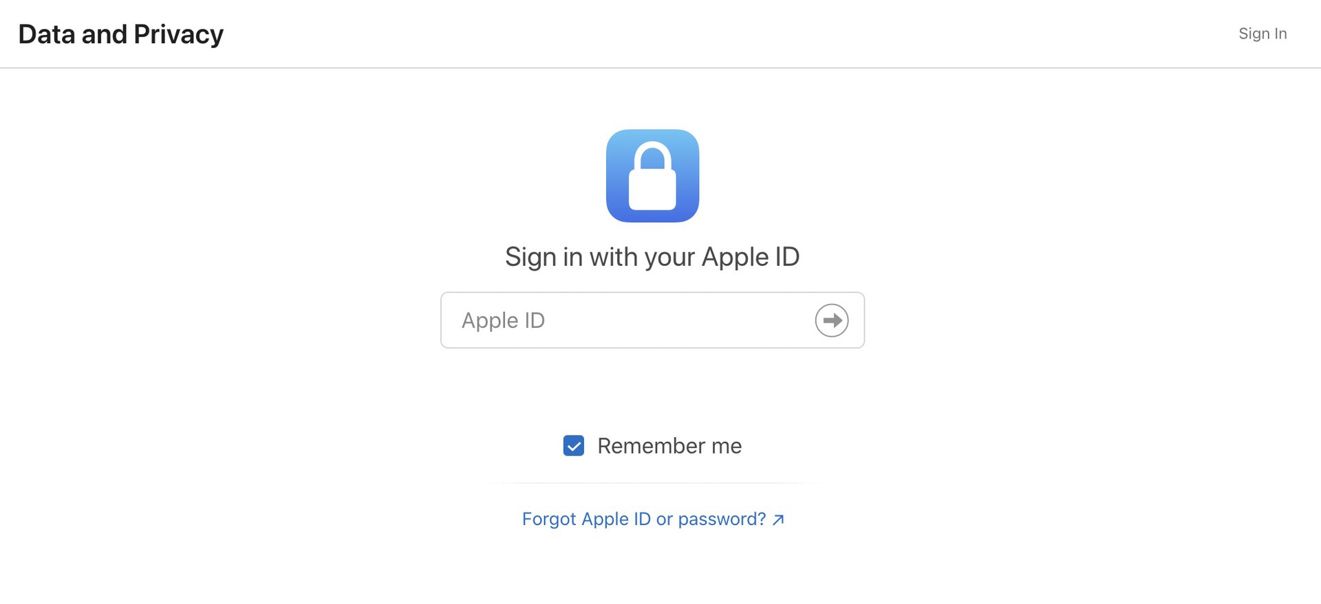Open Sign In from the top header
Screen dimensions: 1321x604
coord(1262,34)
